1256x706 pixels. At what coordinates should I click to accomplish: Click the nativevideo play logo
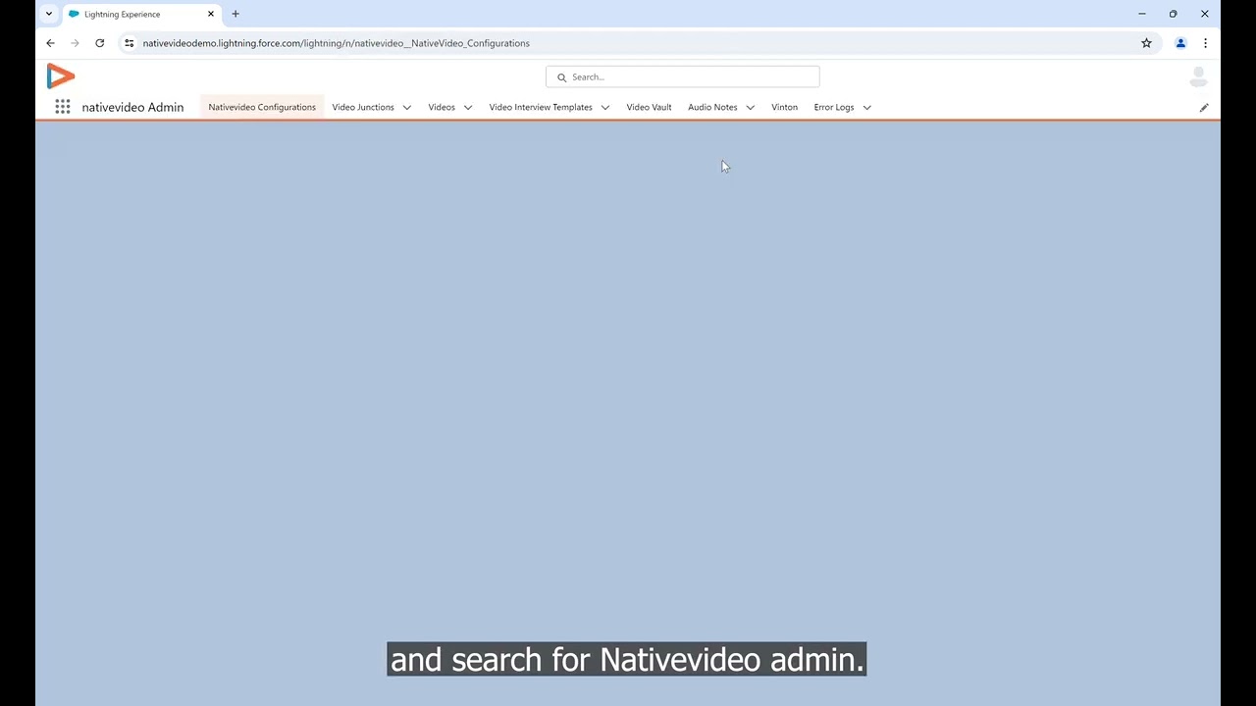click(x=60, y=76)
